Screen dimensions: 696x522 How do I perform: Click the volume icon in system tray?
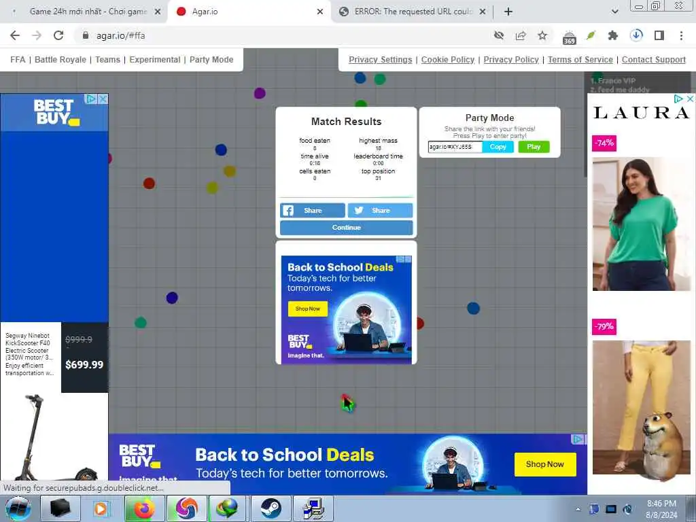627,509
